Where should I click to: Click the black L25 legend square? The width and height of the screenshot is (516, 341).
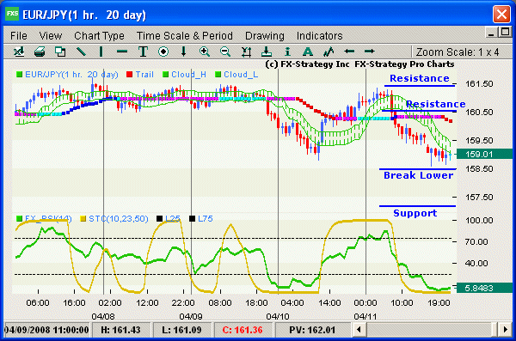(160, 219)
